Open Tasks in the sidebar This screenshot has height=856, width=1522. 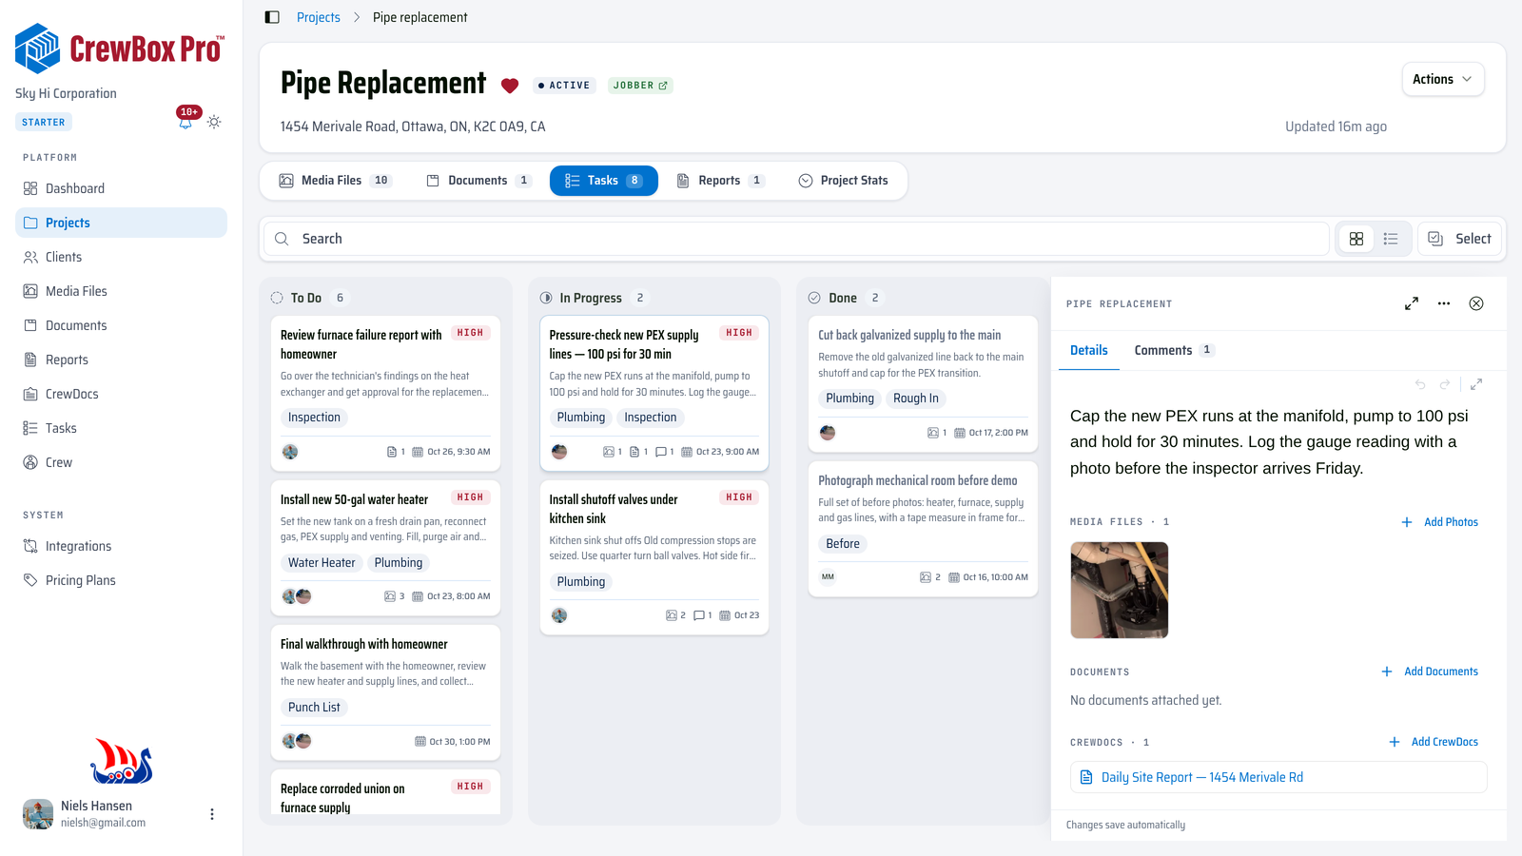click(x=121, y=428)
